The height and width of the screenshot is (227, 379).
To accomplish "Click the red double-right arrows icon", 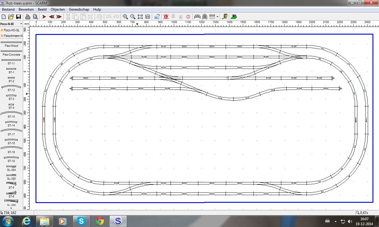I will coord(59,17).
